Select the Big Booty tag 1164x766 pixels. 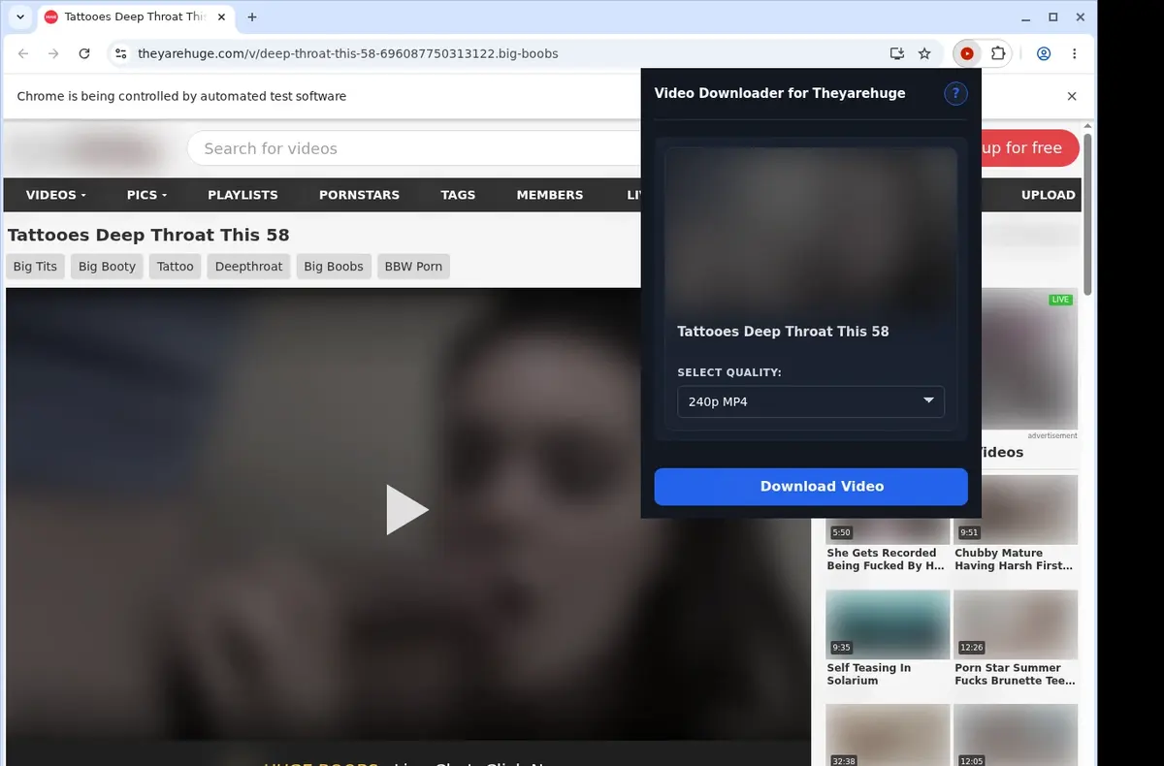pyautogui.click(x=107, y=267)
